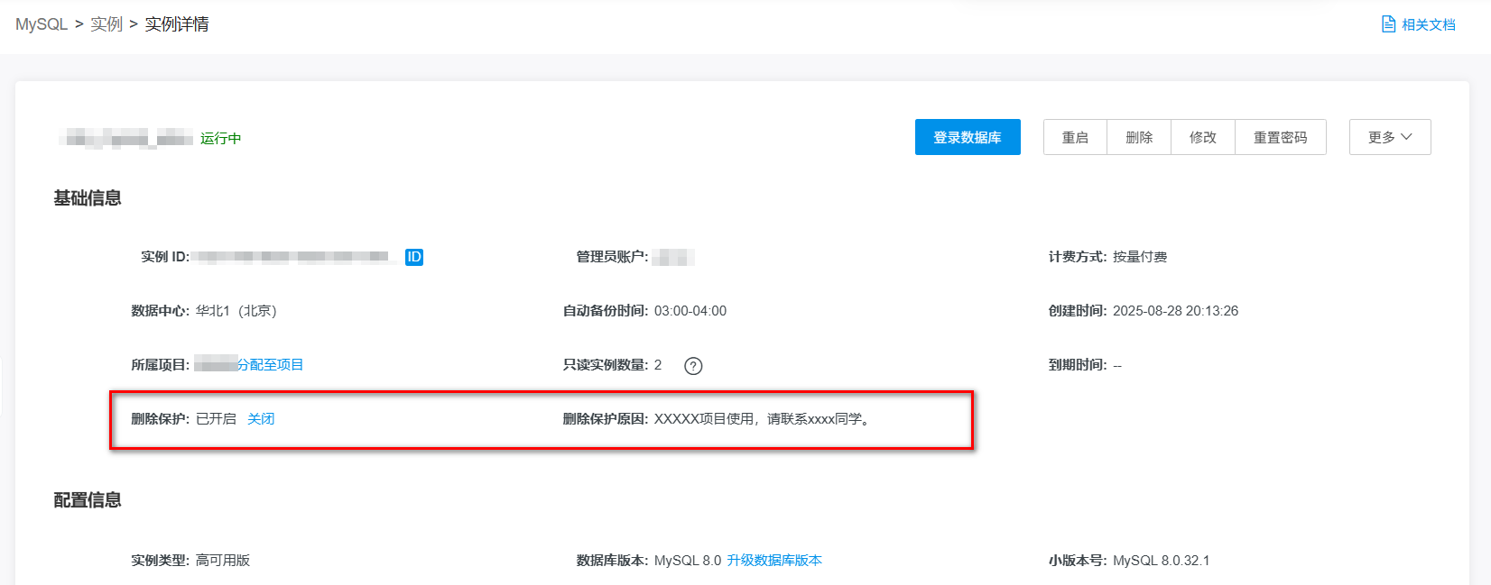The image size is (1491, 585).
Task: Click the 登录数据库 button
Action: [968, 137]
